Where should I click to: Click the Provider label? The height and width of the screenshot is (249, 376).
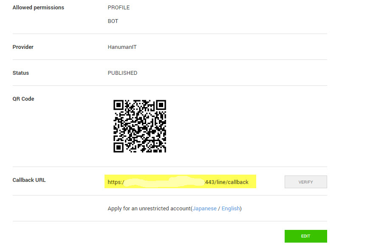[23, 47]
